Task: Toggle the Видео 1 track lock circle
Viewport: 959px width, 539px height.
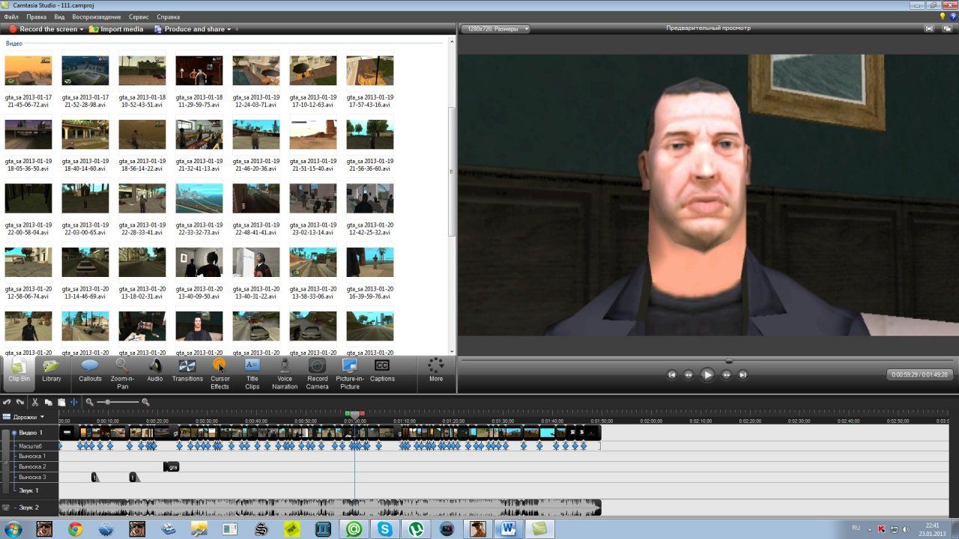Action: tap(13, 433)
